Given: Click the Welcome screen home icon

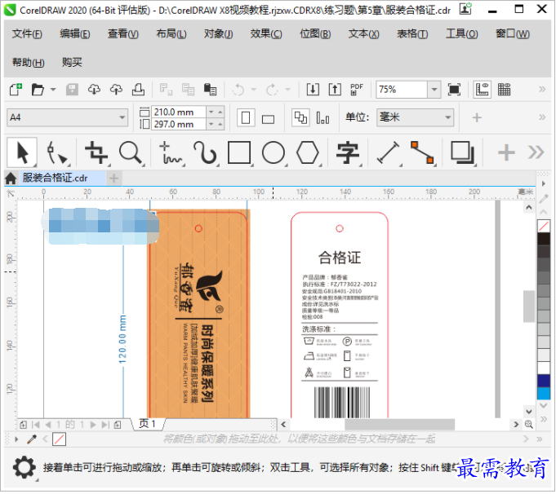Looking at the screenshot, I should point(11,179).
